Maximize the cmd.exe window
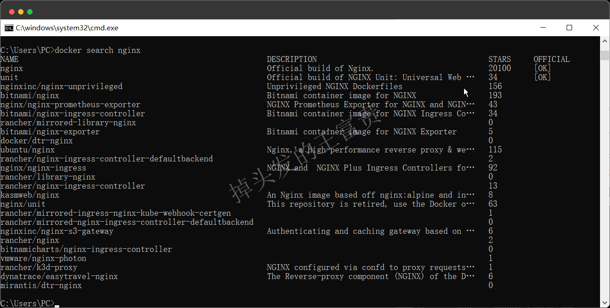 click(569, 28)
